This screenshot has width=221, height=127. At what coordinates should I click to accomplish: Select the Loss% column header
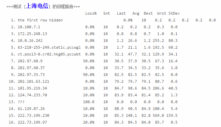point(91,13)
